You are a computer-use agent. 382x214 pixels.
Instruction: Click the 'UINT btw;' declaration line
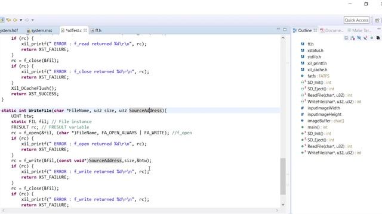[23, 117]
